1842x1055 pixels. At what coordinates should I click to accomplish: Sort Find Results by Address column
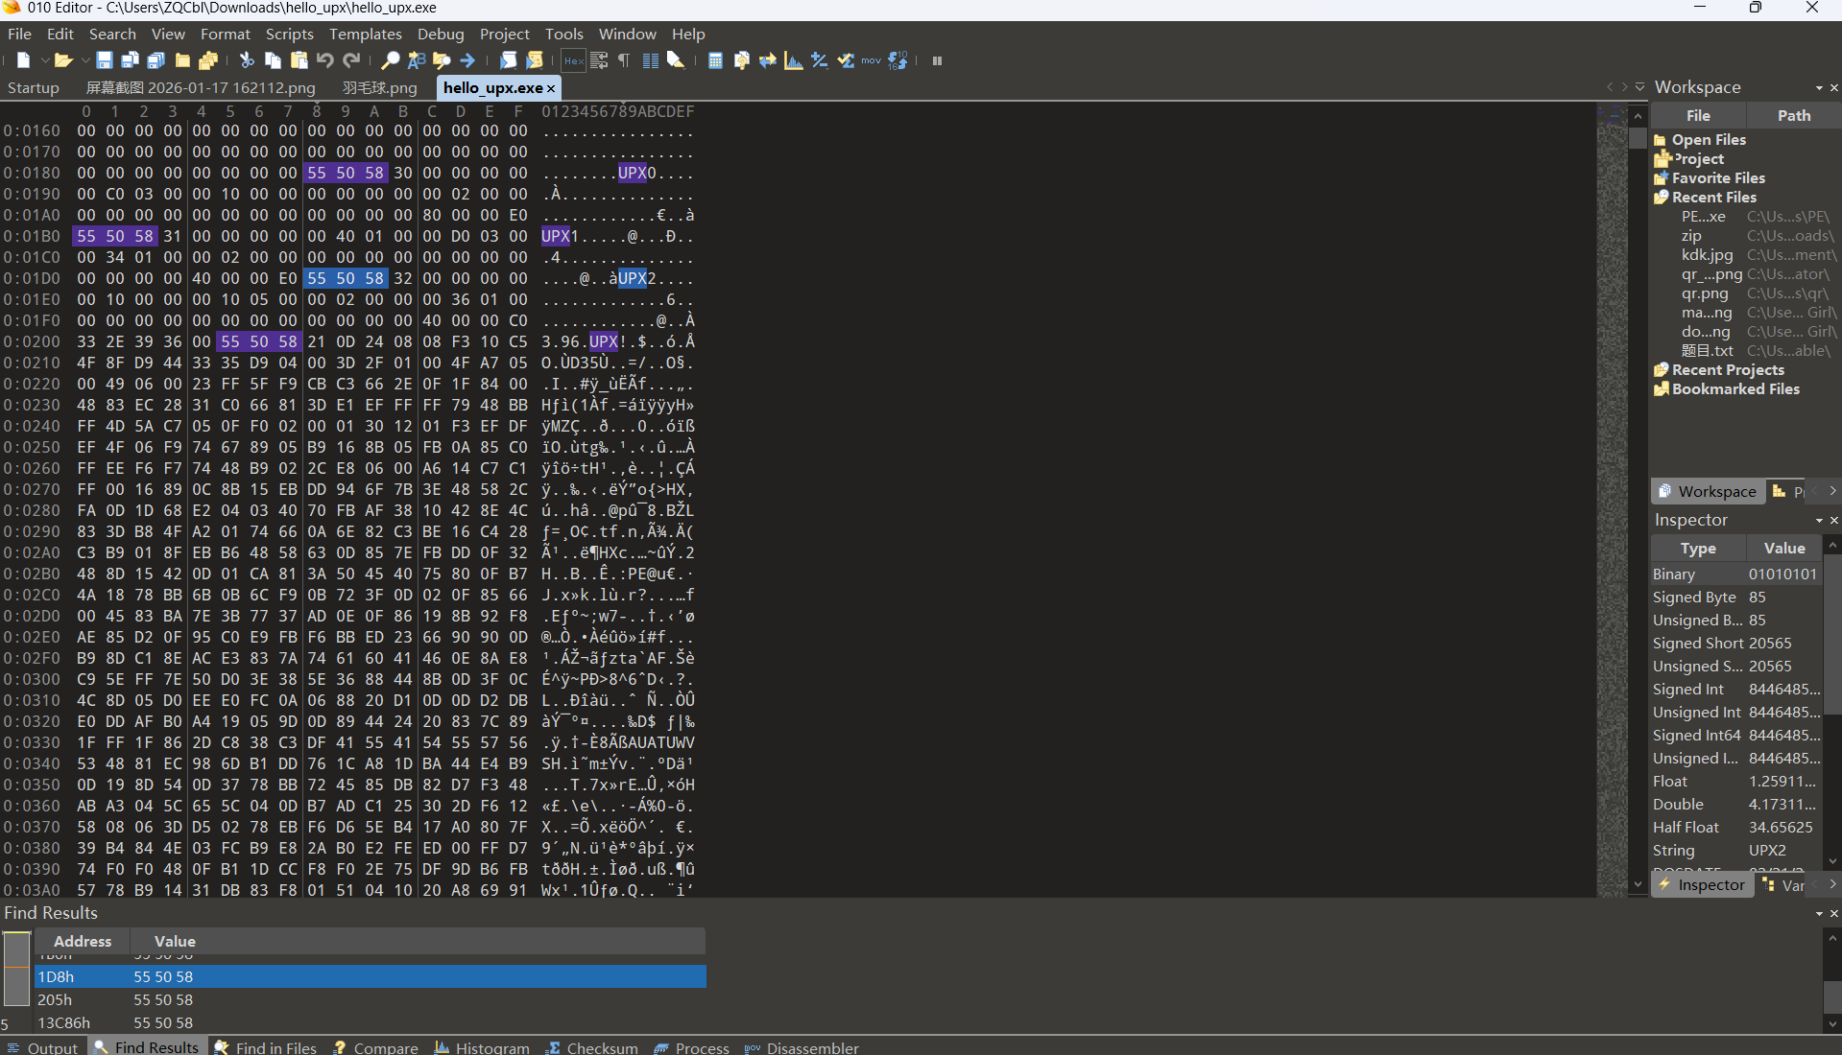pyautogui.click(x=82, y=941)
